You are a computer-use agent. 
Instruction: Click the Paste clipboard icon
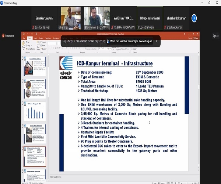coord(24,44)
